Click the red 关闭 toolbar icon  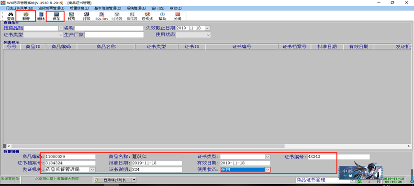[178, 16]
